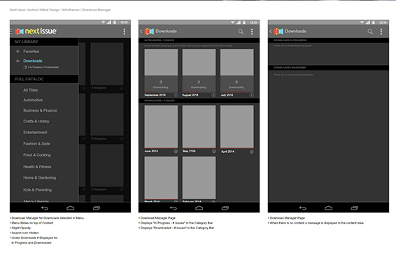Tap download status circle beside July 2014
This screenshot has width=396, height=262.
point(252,95)
